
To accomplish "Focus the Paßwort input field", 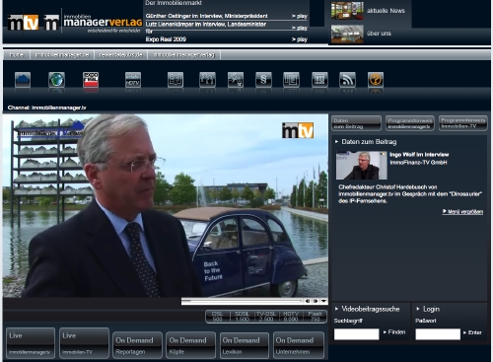I will [438, 334].
